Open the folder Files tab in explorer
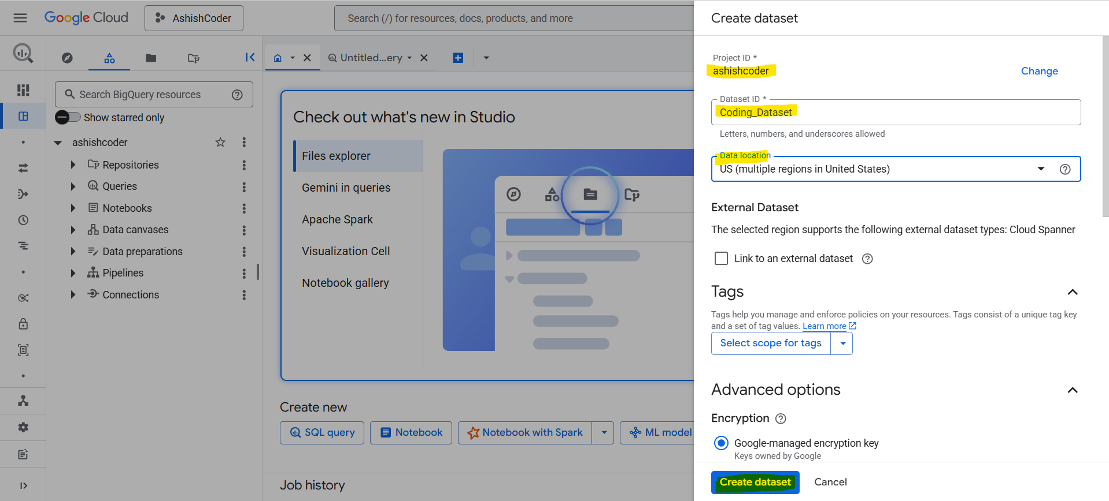 (x=151, y=58)
